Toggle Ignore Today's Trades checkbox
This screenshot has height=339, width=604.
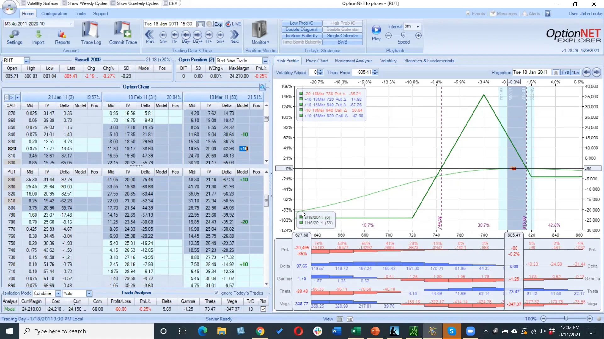(x=216, y=293)
